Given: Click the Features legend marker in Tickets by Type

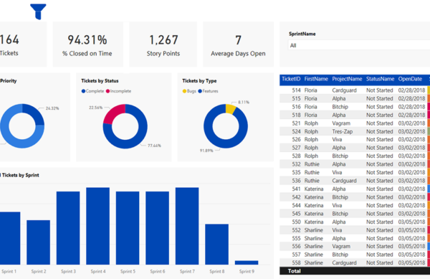Looking at the screenshot, I should 200,91.
